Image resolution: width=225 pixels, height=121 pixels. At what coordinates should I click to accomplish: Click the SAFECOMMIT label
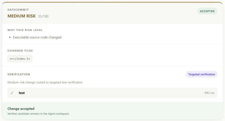click(18, 10)
